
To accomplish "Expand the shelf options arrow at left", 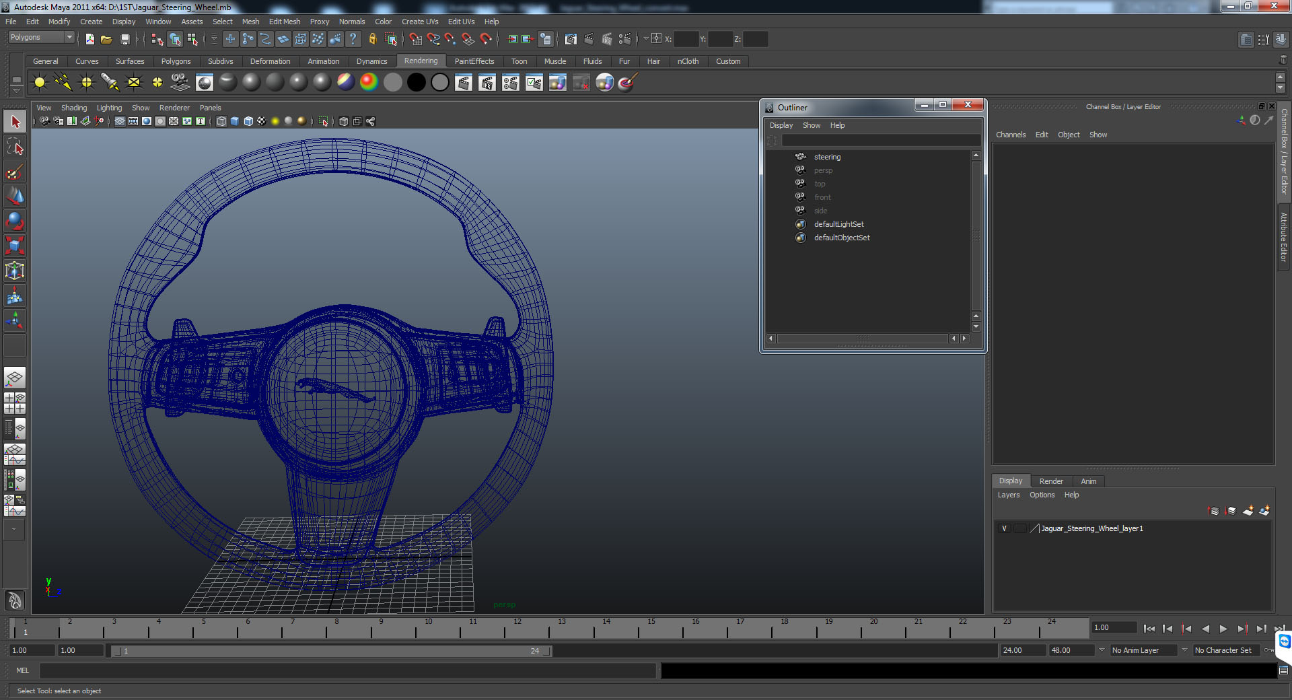I will [16, 92].
